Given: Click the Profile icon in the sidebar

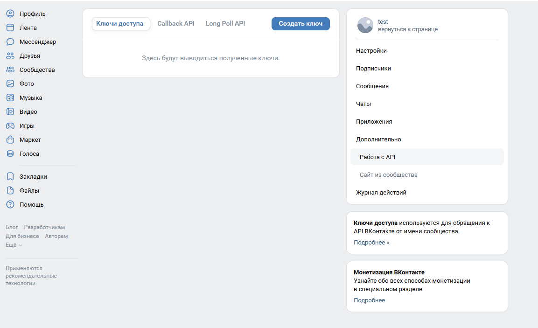Looking at the screenshot, I should click(10, 14).
